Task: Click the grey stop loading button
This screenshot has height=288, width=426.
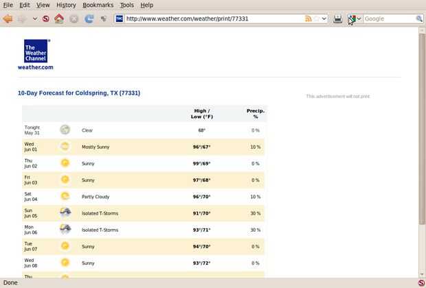Action: [x=74, y=19]
